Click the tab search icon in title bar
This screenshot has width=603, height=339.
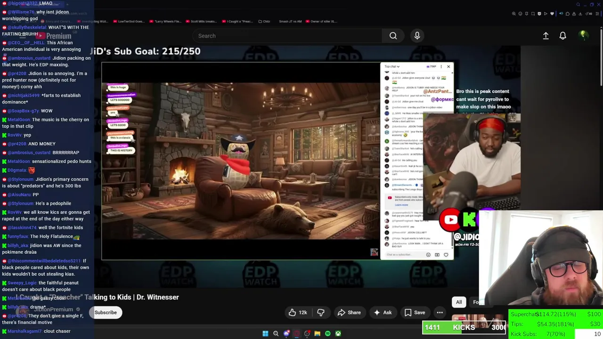tap(578, 5)
